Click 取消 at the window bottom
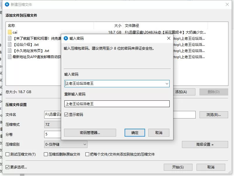 211,167
